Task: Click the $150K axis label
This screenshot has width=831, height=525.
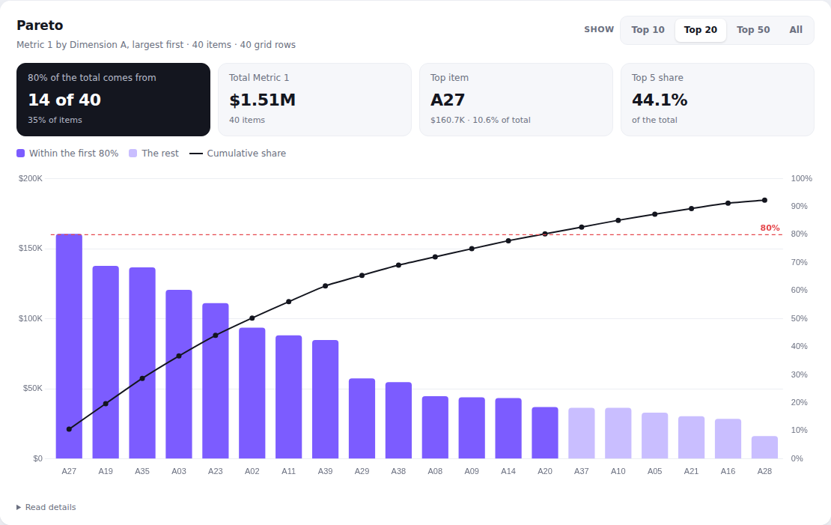Action: click(x=30, y=248)
